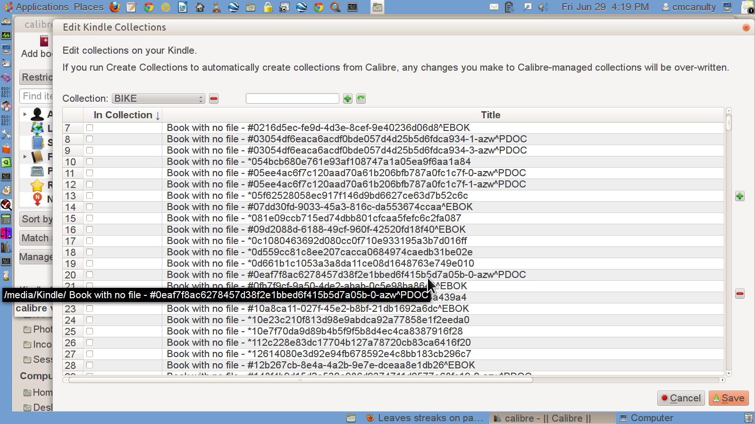This screenshot has height=424, width=755.
Task: Launch the terminal from top panel
Action: [352, 7]
